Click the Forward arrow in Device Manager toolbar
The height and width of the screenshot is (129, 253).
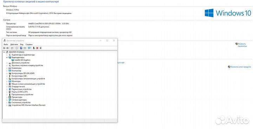click(x=7, y=48)
